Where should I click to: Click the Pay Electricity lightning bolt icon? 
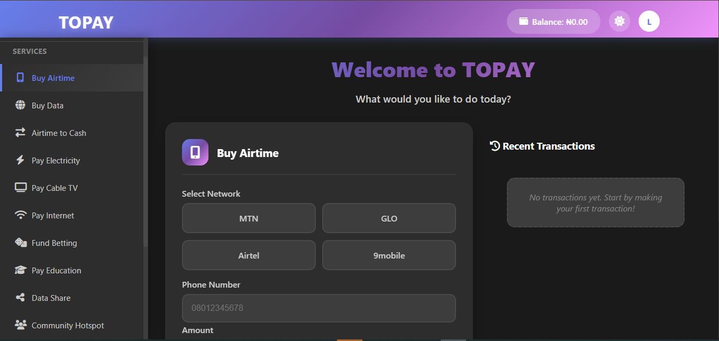[x=20, y=160]
